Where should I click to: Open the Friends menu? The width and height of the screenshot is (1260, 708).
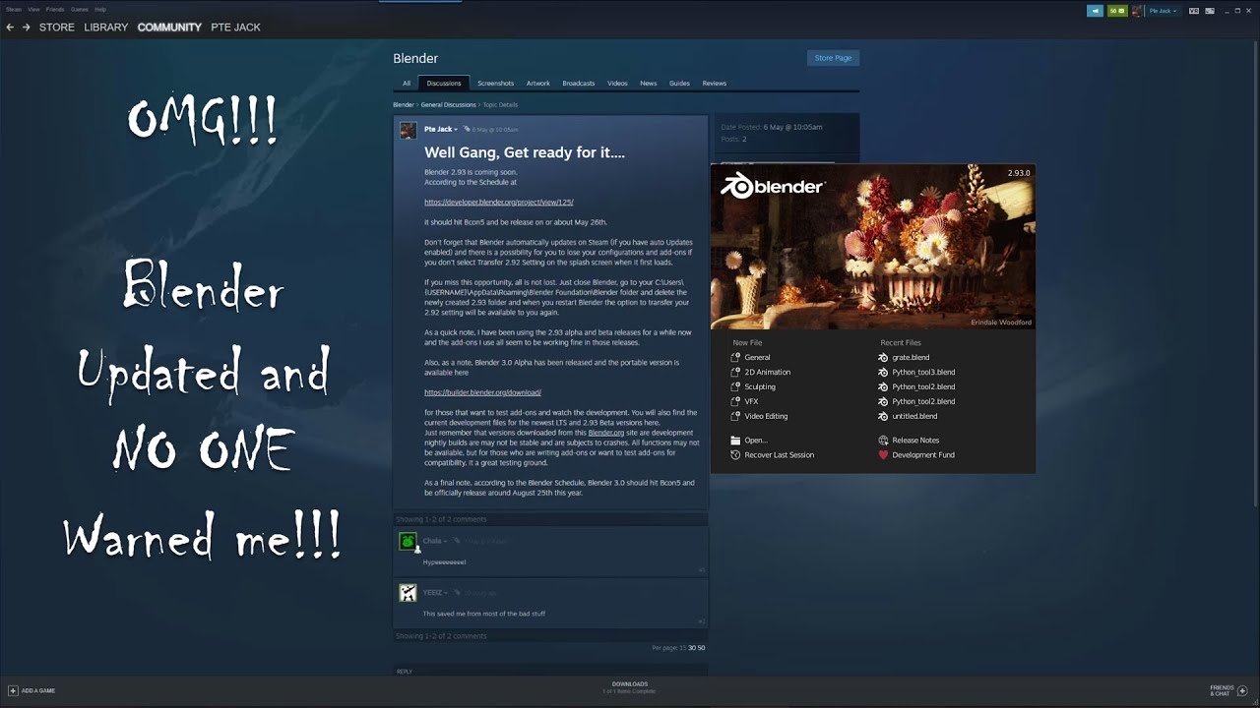point(55,9)
